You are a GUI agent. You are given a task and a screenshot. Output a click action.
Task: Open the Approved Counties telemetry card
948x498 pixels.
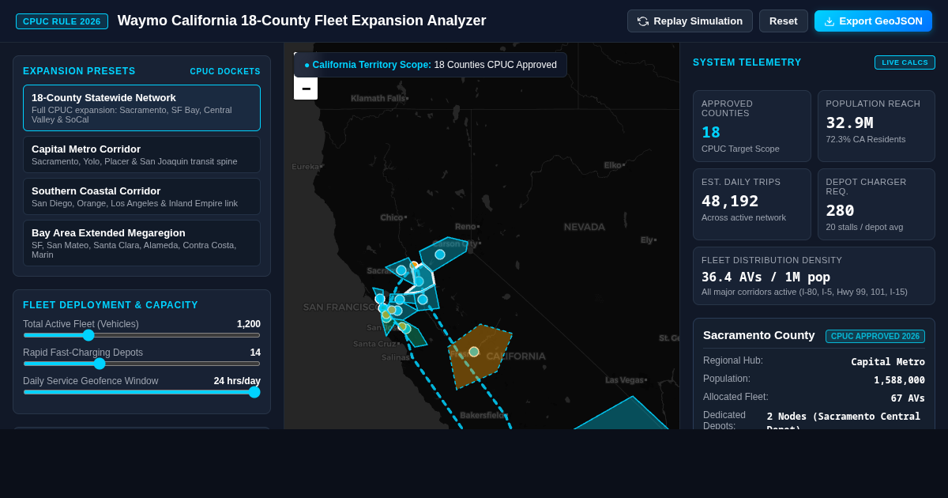[752, 126]
